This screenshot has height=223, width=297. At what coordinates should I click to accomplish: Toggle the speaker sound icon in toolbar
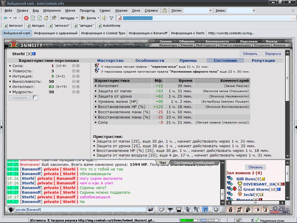104,18
